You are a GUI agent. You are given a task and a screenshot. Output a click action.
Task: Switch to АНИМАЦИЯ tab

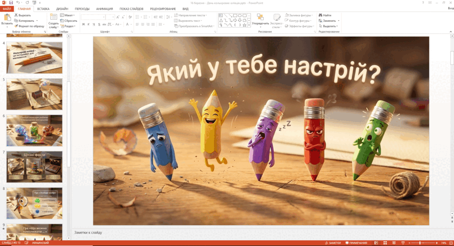pos(104,9)
